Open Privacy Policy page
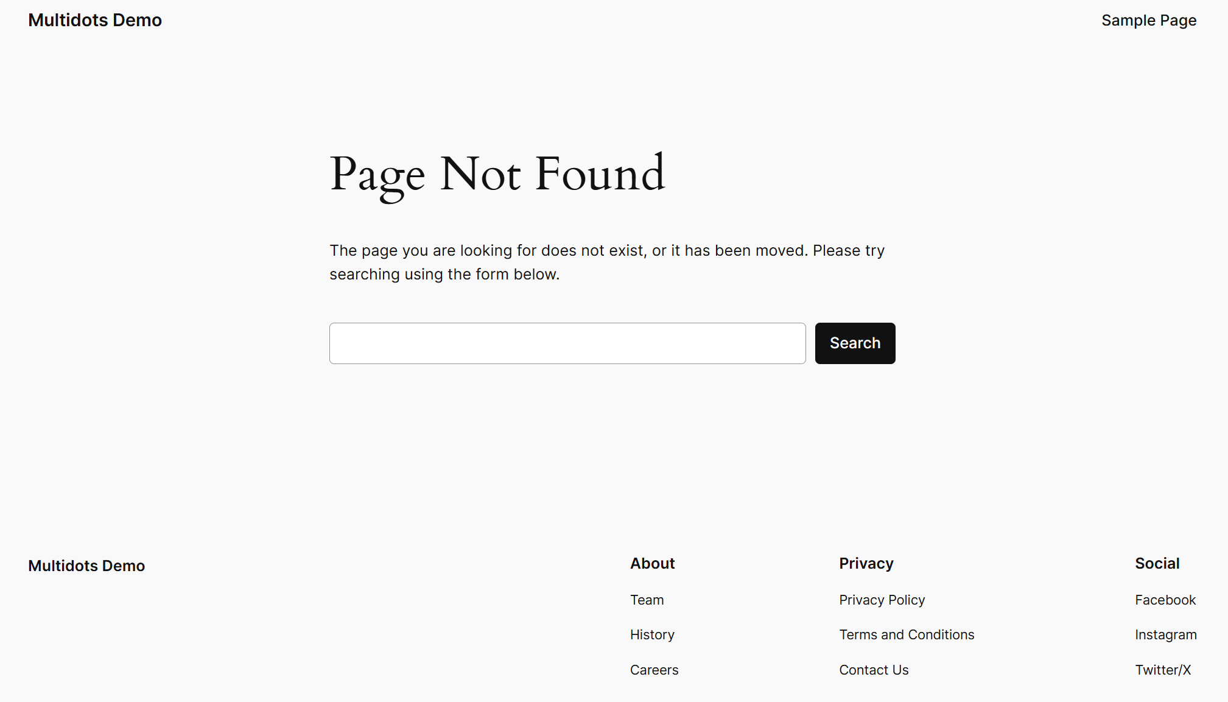Screen dimensions: 1228x702 pyautogui.click(x=882, y=599)
